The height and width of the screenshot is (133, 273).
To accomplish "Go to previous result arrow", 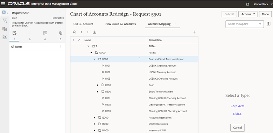I will (x=81, y=32).
